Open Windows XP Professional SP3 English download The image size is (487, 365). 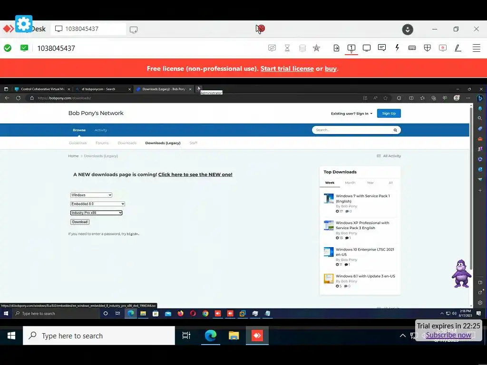pos(362,225)
